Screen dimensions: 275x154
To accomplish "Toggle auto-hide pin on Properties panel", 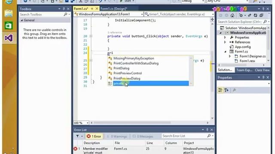I will (x=263, y=77).
